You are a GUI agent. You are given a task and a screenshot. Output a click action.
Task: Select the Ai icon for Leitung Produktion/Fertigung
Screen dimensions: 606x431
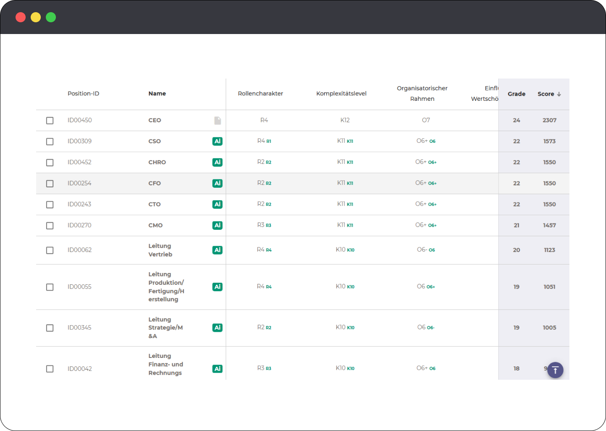coord(217,286)
